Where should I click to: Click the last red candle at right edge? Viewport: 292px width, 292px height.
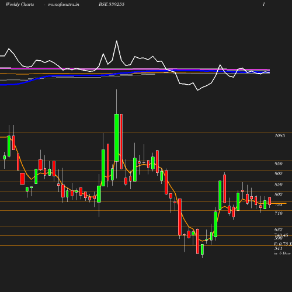(x=270, y=201)
